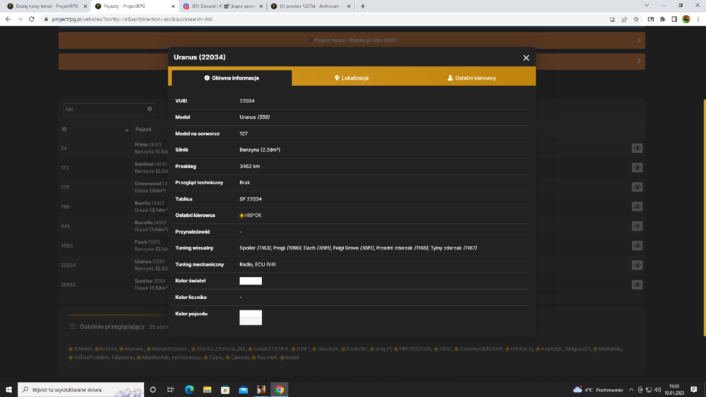Click the quick search input field
This screenshot has width=706, height=397.
click(104, 109)
